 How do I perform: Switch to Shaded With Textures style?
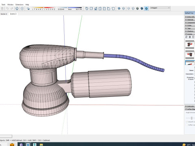[142, 9]
